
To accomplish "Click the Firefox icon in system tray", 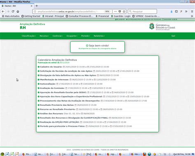I will pos(144,154).
